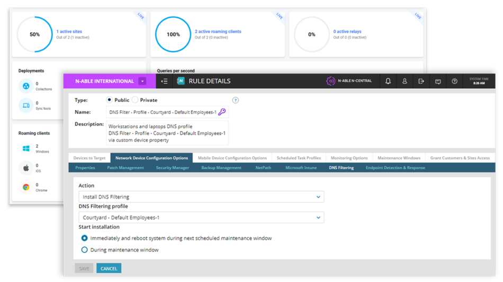503x282 pixels.
Task: Click the N logo beside Rule Details
Action: point(180,81)
